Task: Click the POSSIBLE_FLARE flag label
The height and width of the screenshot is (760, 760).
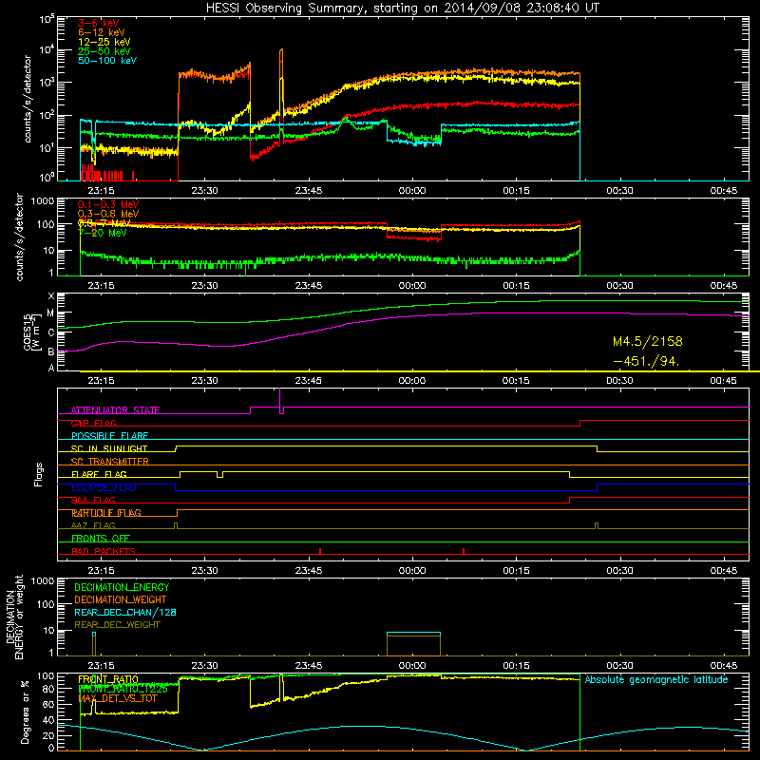Action: pos(109,436)
